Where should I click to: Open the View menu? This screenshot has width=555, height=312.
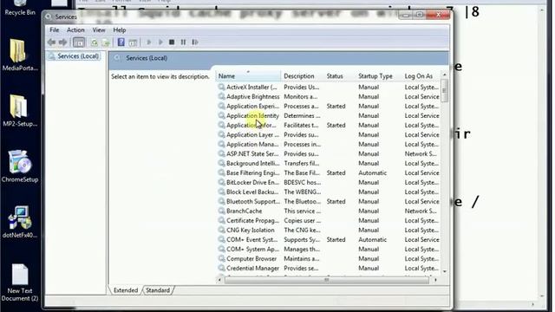coord(99,30)
